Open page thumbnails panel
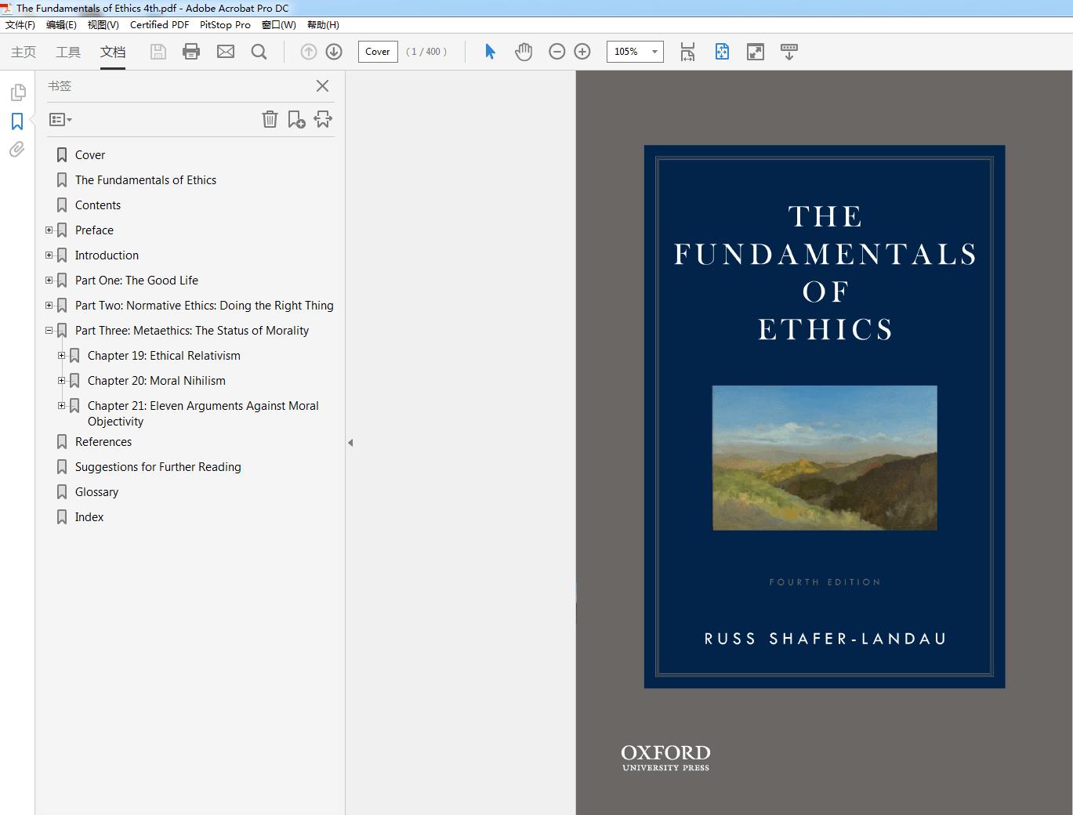The image size is (1073, 815). 17,93
